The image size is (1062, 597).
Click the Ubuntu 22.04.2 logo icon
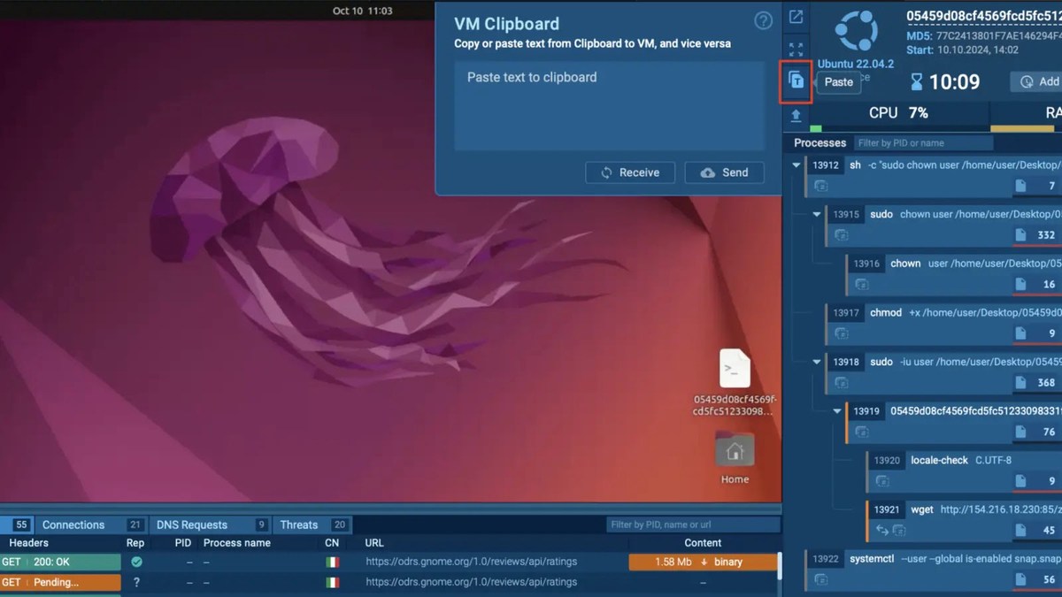pos(856,28)
